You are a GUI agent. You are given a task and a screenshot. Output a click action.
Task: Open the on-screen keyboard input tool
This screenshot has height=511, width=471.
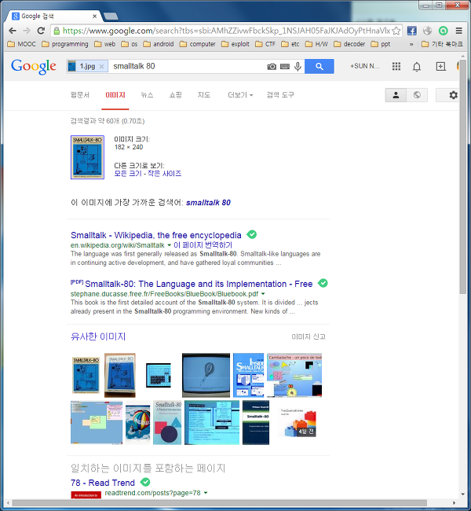click(285, 67)
